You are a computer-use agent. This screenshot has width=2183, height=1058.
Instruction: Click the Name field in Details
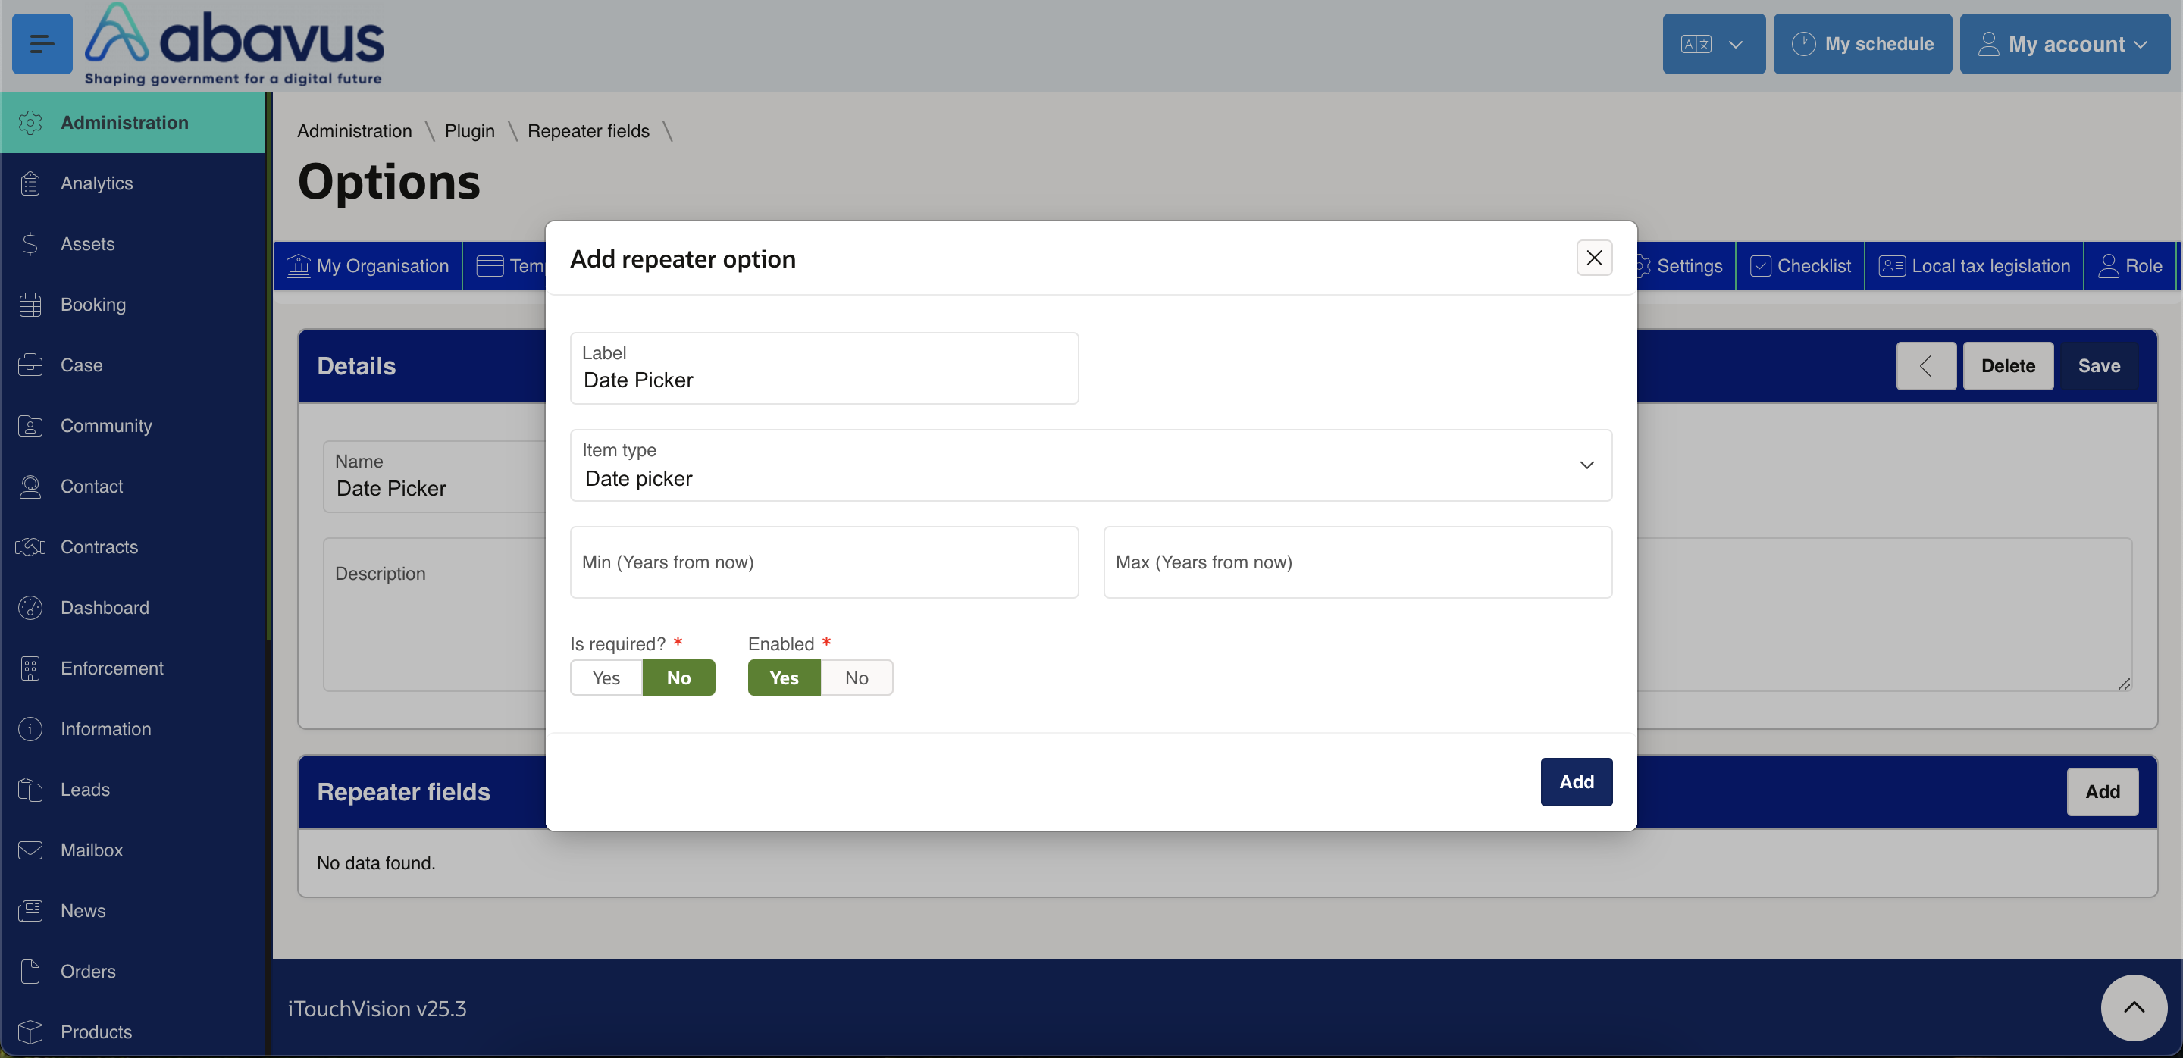coord(434,477)
